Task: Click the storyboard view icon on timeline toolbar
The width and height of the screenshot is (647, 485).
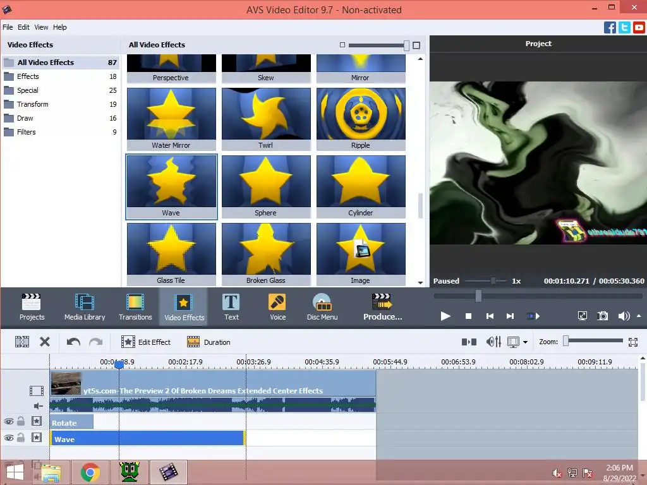Action: (x=22, y=342)
